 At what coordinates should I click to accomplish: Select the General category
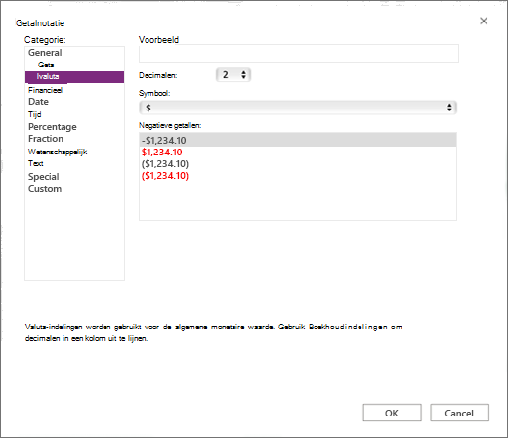pyautogui.click(x=45, y=53)
